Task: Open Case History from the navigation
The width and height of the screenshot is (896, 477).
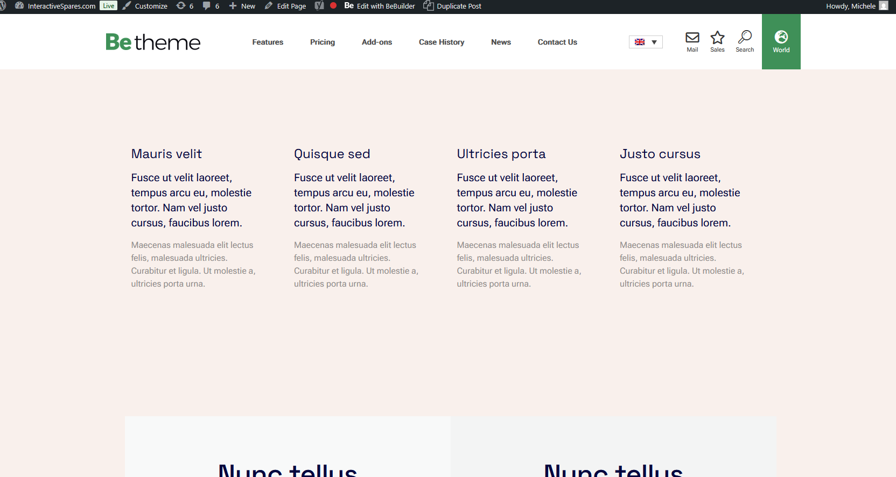Action: coord(442,42)
